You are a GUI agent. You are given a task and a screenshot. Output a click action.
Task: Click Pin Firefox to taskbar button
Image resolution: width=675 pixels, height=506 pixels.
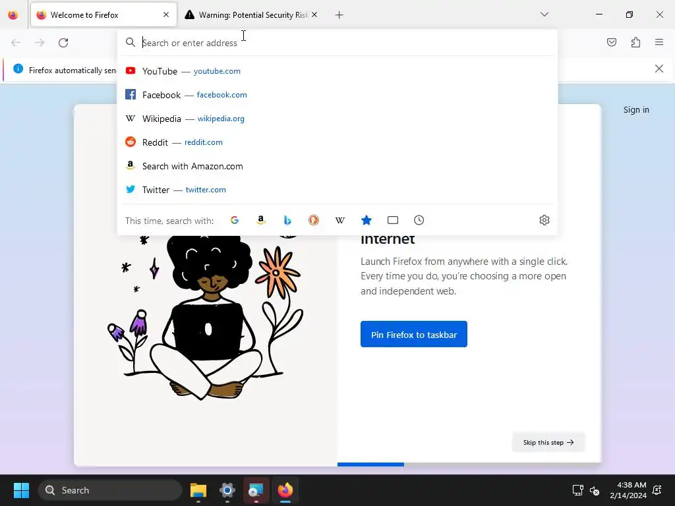pyautogui.click(x=414, y=334)
